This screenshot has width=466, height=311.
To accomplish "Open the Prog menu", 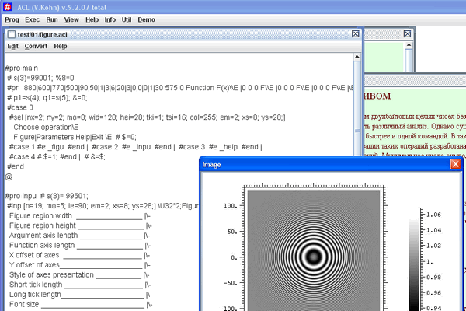I will coord(12,19).
